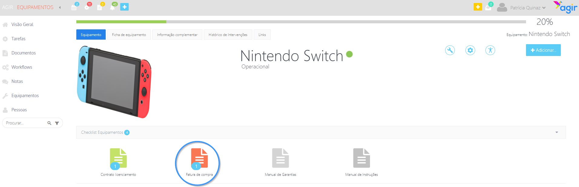The image size is (579, 187).
Task: Open Manual de Garantias document icon
Action: point(280,158)
